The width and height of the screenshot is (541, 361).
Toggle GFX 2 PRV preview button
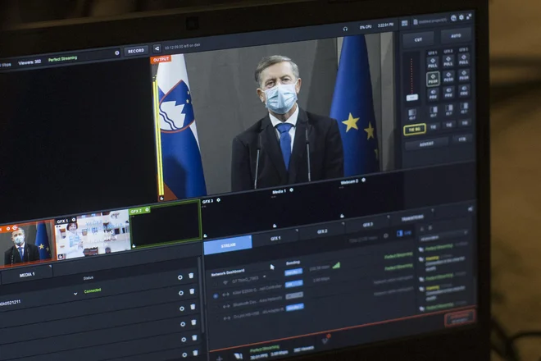click(448, 93)
